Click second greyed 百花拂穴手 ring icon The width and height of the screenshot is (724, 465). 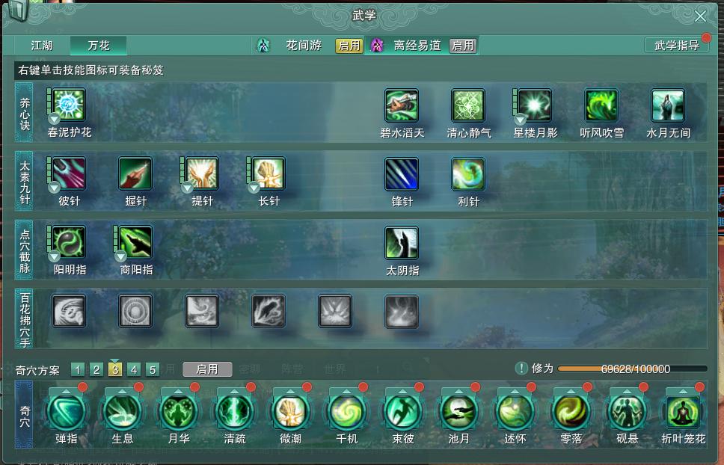pyautogui.click(x=135, y=312)
